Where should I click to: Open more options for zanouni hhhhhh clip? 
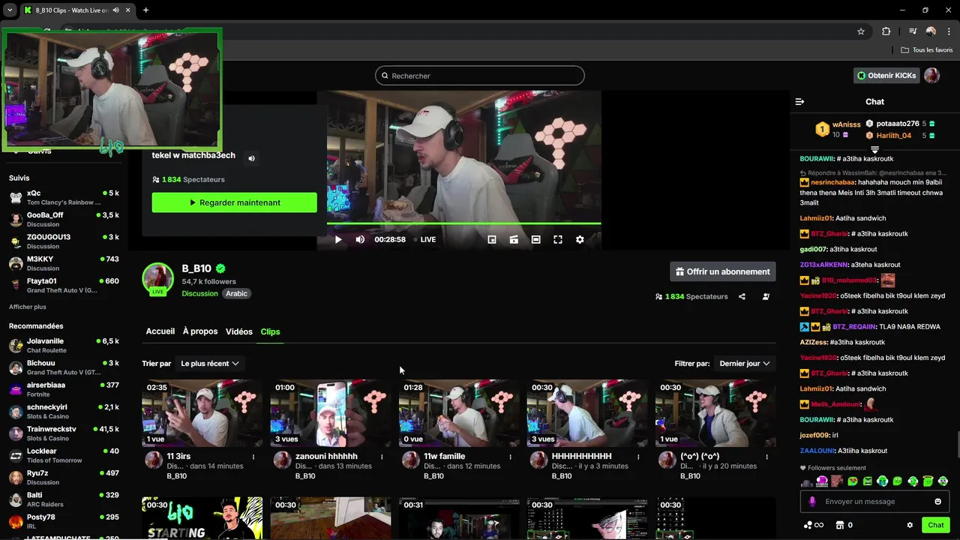(382, 457)
